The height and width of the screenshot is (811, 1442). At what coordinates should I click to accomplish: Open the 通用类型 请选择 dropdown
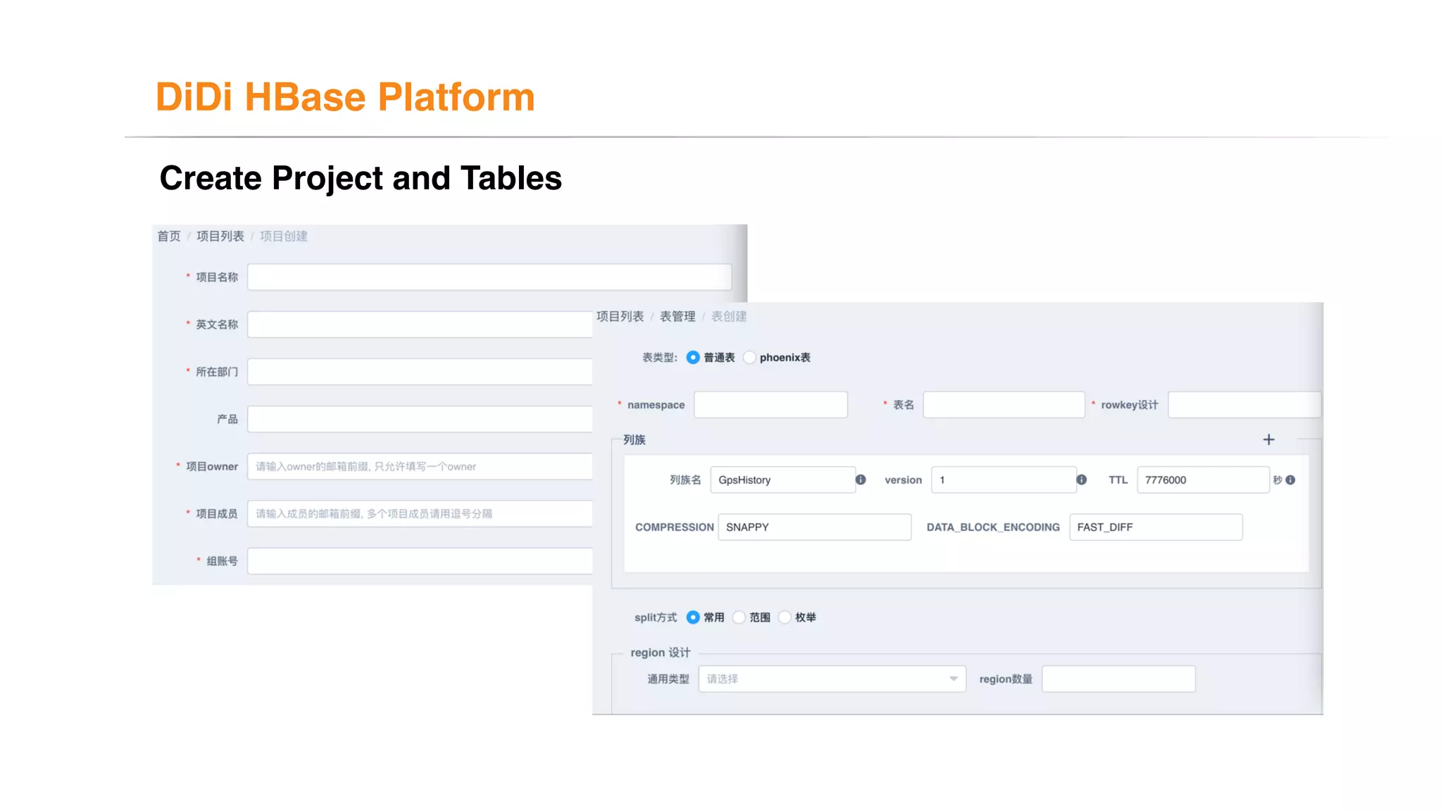832,679
